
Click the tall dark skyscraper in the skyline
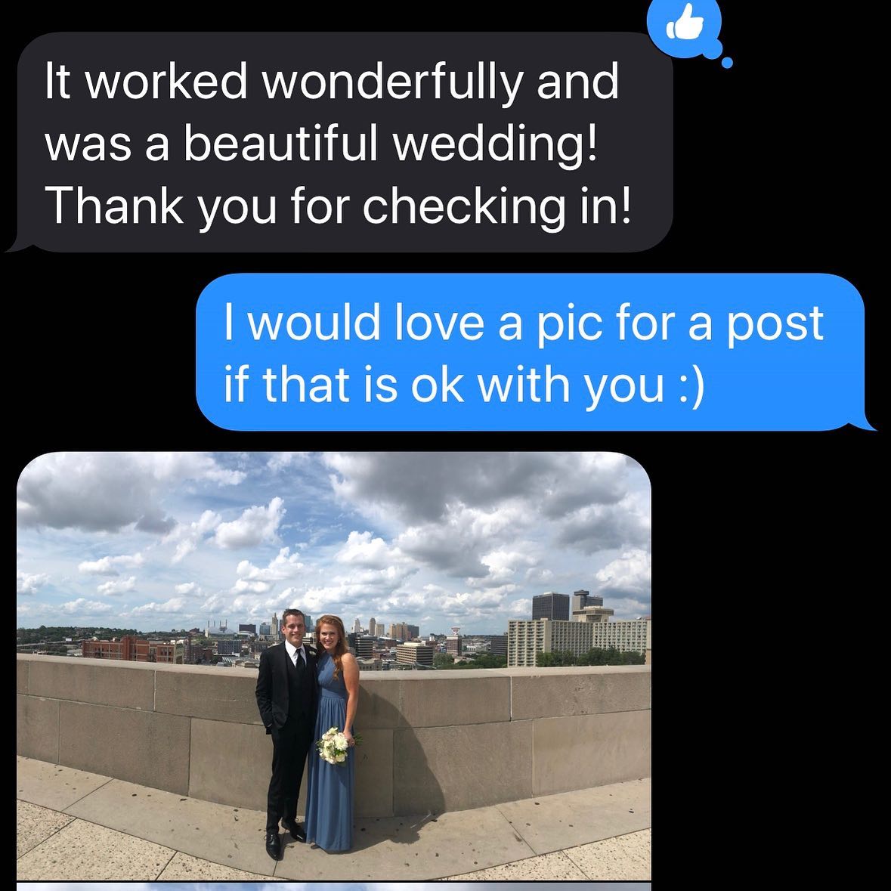point(550,606)
